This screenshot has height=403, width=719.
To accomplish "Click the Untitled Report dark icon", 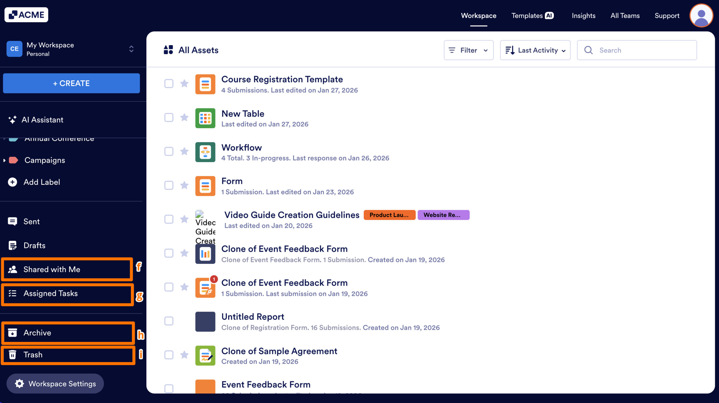I will [205, 322].
